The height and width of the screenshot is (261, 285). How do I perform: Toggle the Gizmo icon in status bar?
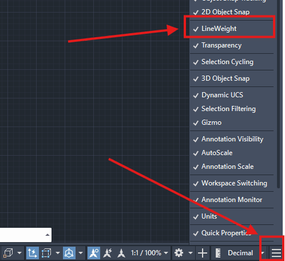coord(69,253)
